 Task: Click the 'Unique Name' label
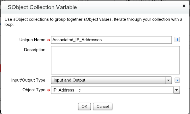[32, 40]
